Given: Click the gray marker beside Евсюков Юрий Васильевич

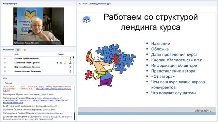Looking at the screenshot, I should coord(5,59).
